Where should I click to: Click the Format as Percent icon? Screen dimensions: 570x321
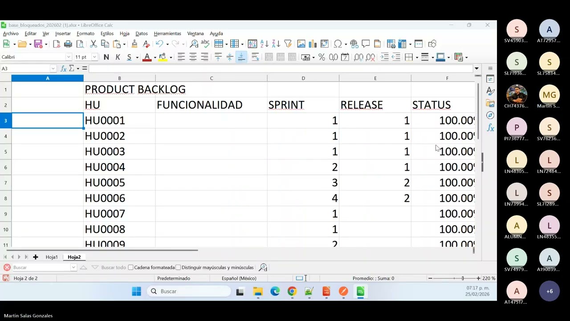click(x=322, y=57)
